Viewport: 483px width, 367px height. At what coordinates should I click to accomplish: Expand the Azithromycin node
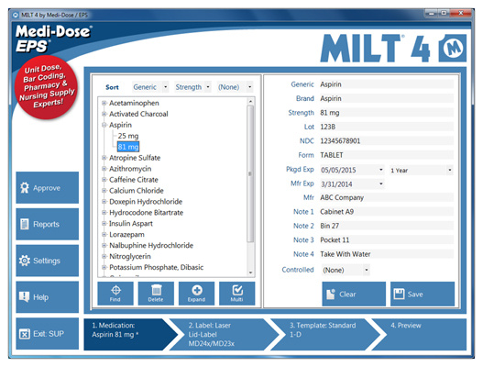pos(104,169)
